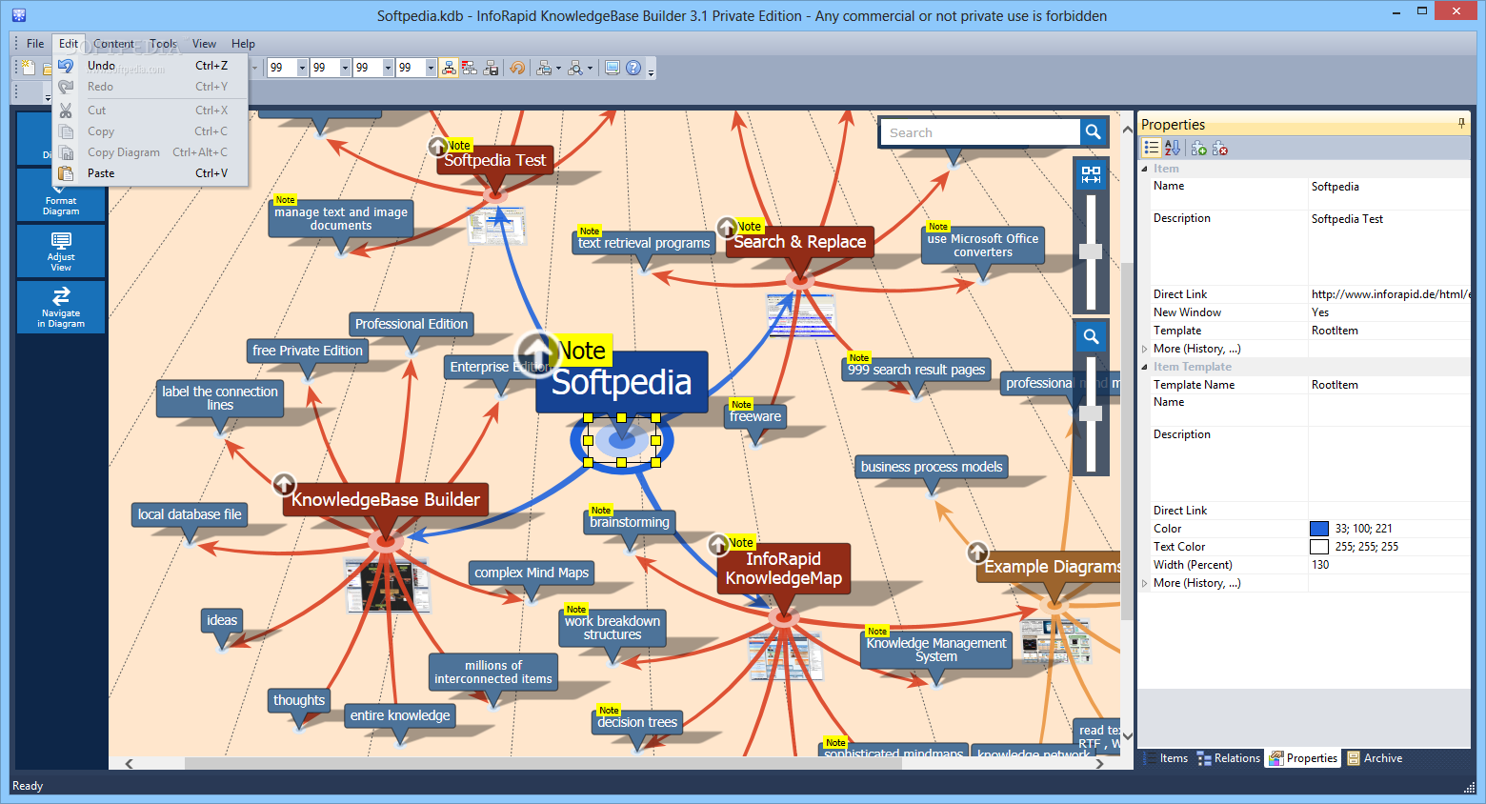Open the Help menu
1486x804 pixels.
tap(243, 44)
